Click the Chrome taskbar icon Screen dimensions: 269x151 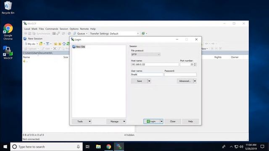point(108,147)
